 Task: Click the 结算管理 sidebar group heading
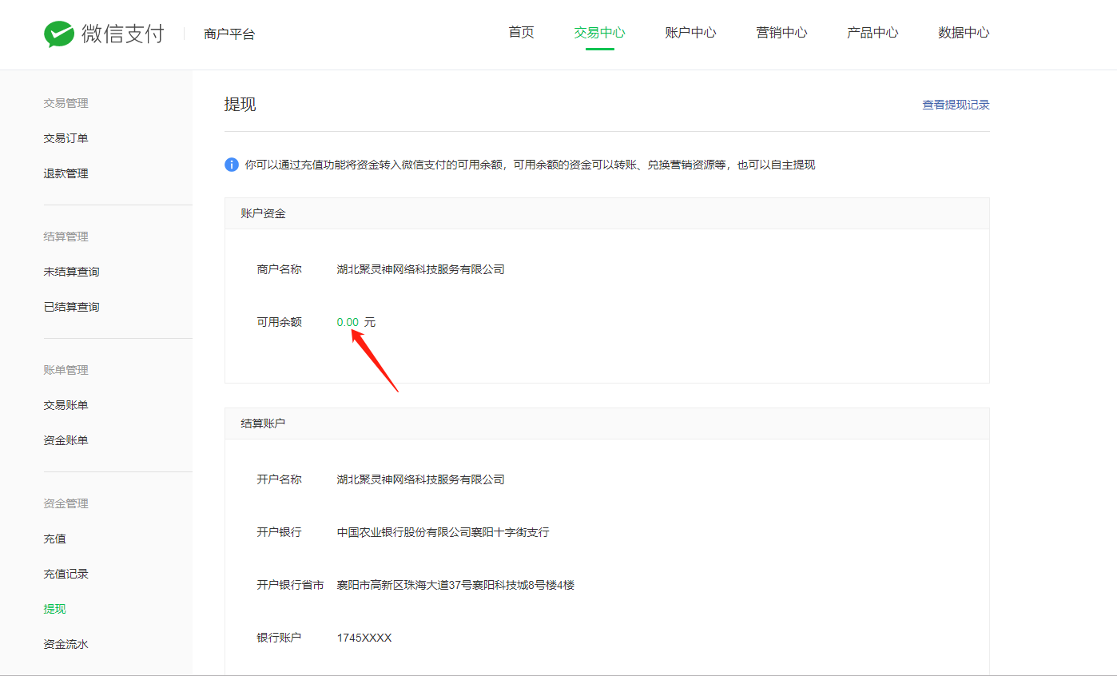point(66,237)
